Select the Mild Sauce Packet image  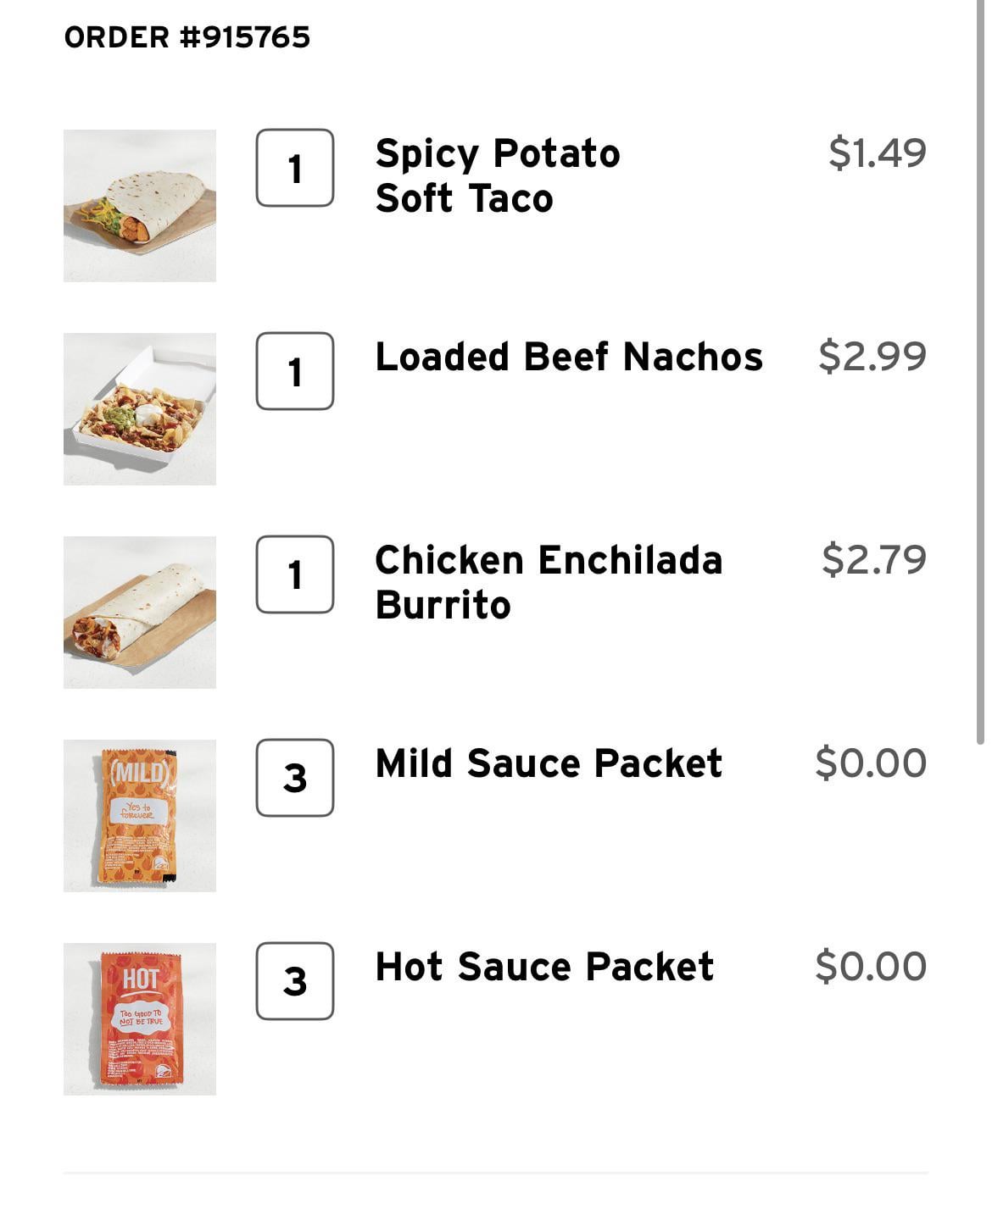pos(140,816)
